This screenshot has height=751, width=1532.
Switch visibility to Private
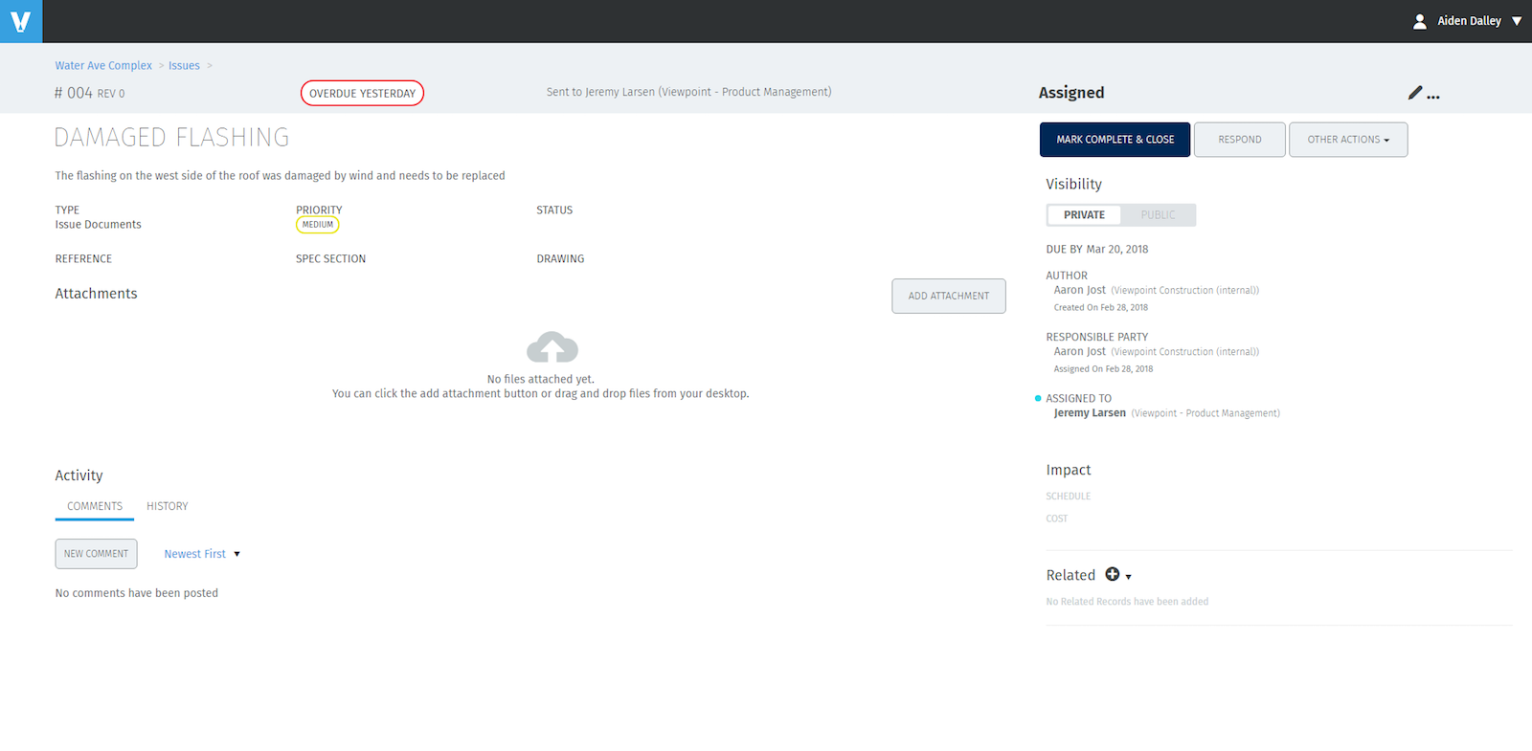pos(1084,215)
